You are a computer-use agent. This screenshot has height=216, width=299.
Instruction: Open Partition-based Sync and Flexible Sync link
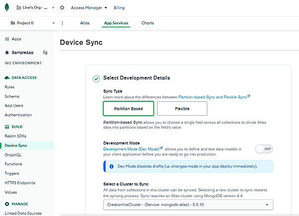pos(214,97)
